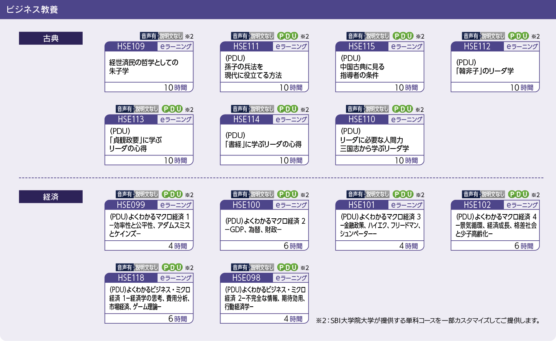Click the eラーニング tag on HSE109

click(176, 46)
